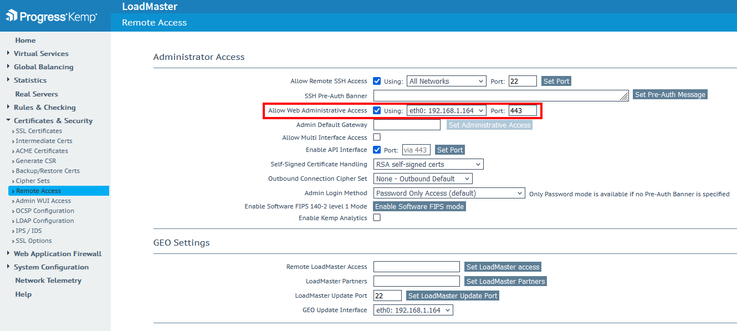Toggle Allow Remote SSH Access checkbox

tap(377, 81)
